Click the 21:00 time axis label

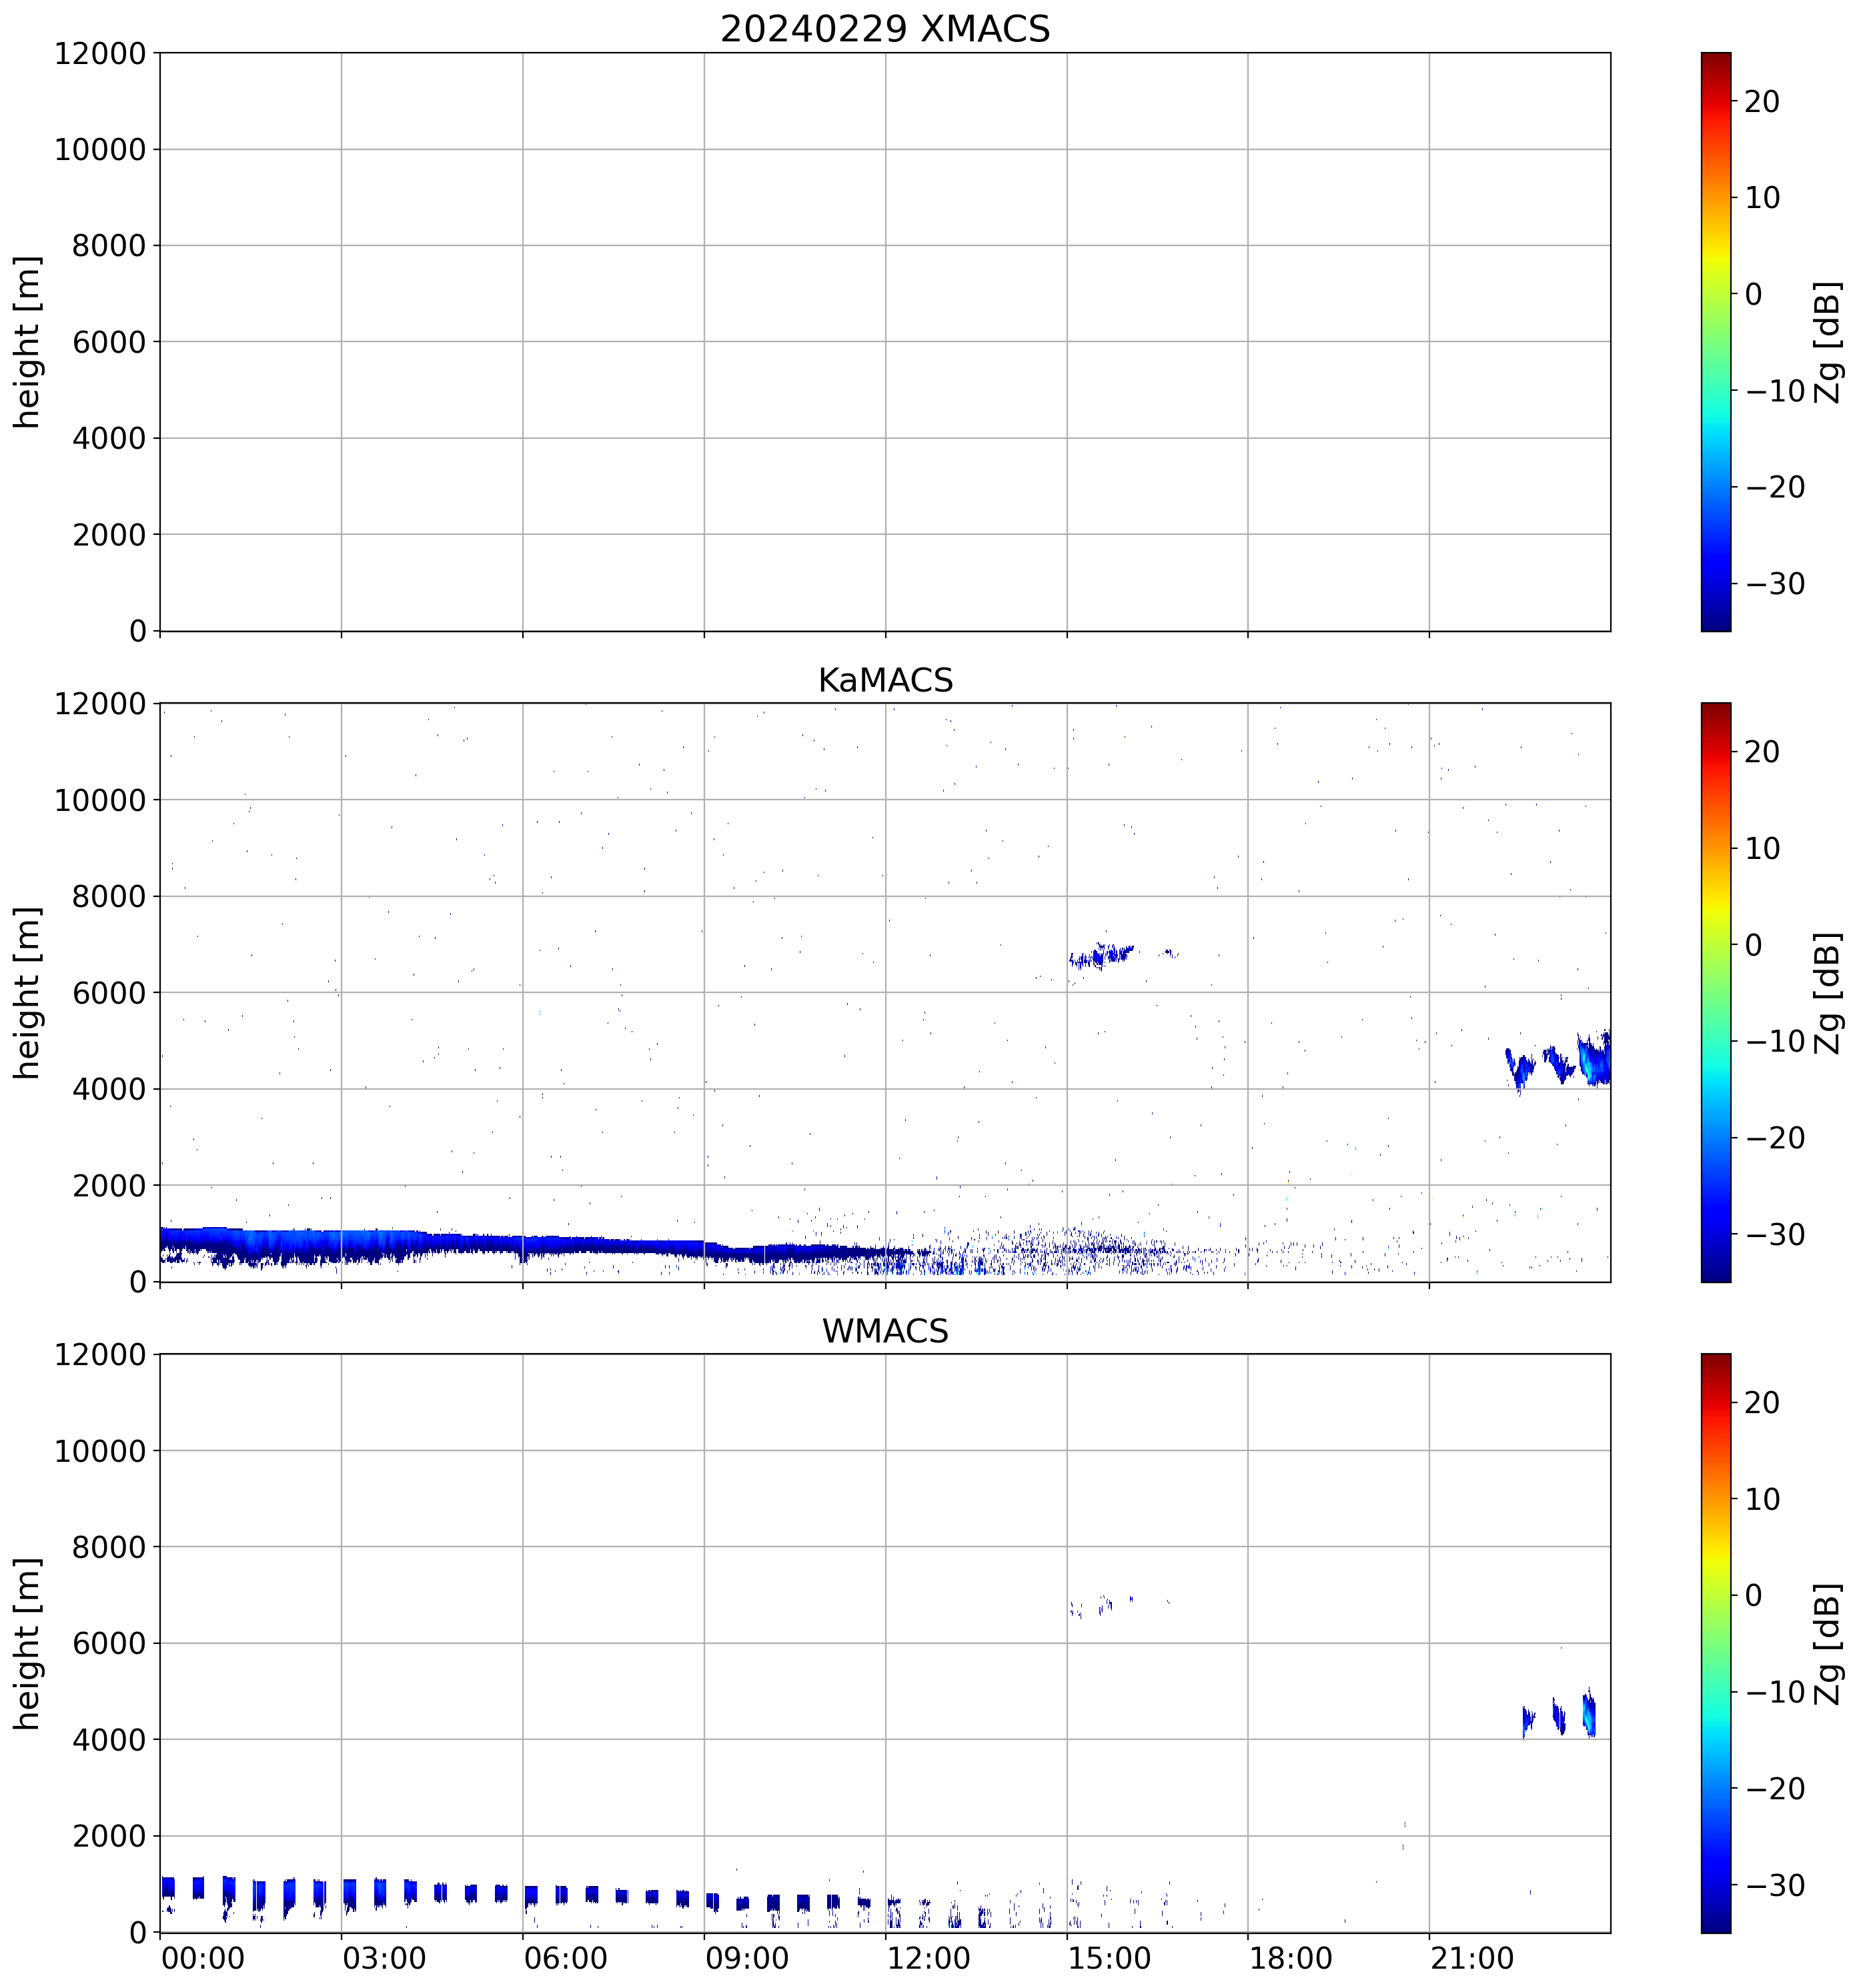[1471, 1958]
